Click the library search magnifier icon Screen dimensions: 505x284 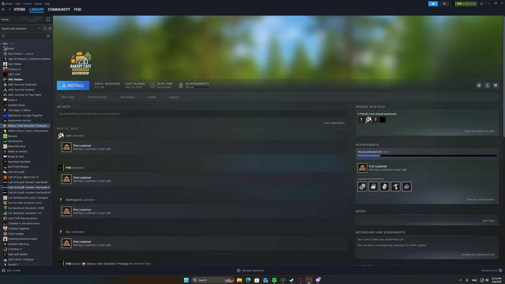[x=3, y=36]
